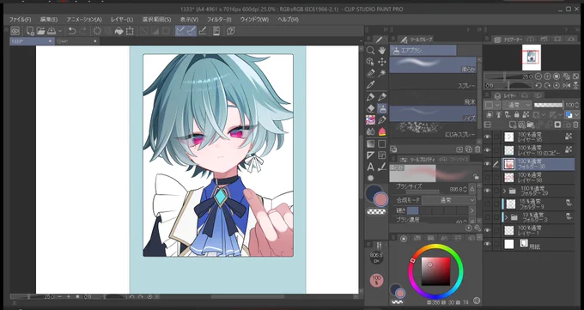This screenshot has width=584, height=310.
Task: Switch to the 1244 document tab
Action: click(77, 41)
